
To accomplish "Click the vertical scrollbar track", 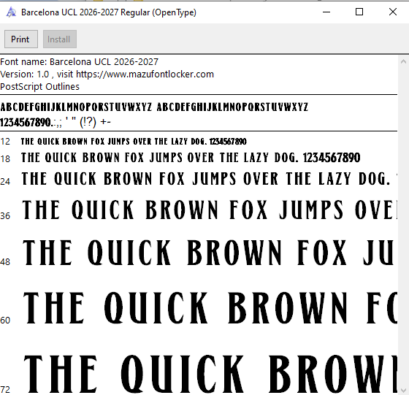I will (x=403, y=226).
